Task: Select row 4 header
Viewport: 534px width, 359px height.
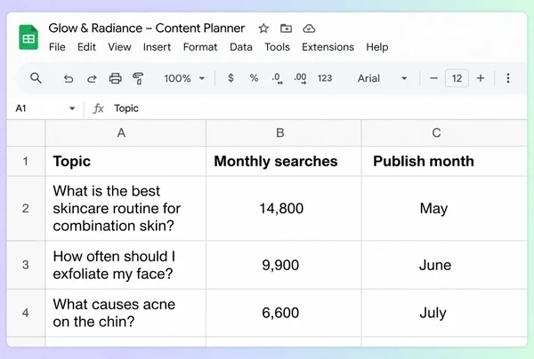Action: click(x=26, y=313)
